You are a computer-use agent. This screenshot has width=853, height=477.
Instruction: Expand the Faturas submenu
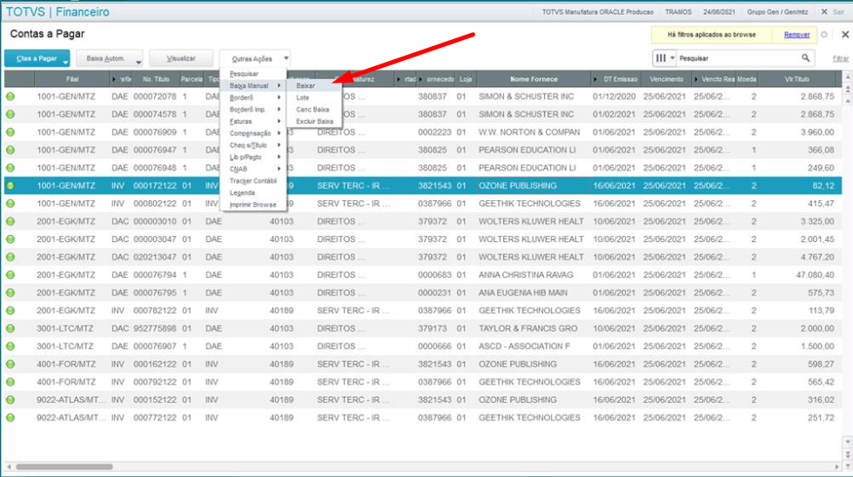pyautogui.click(x=253, y=121)
